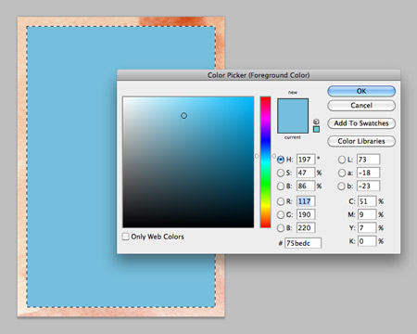The image size is (417, 334).
Task: Click the saturation field showing 47
Action: click(306, 173)
